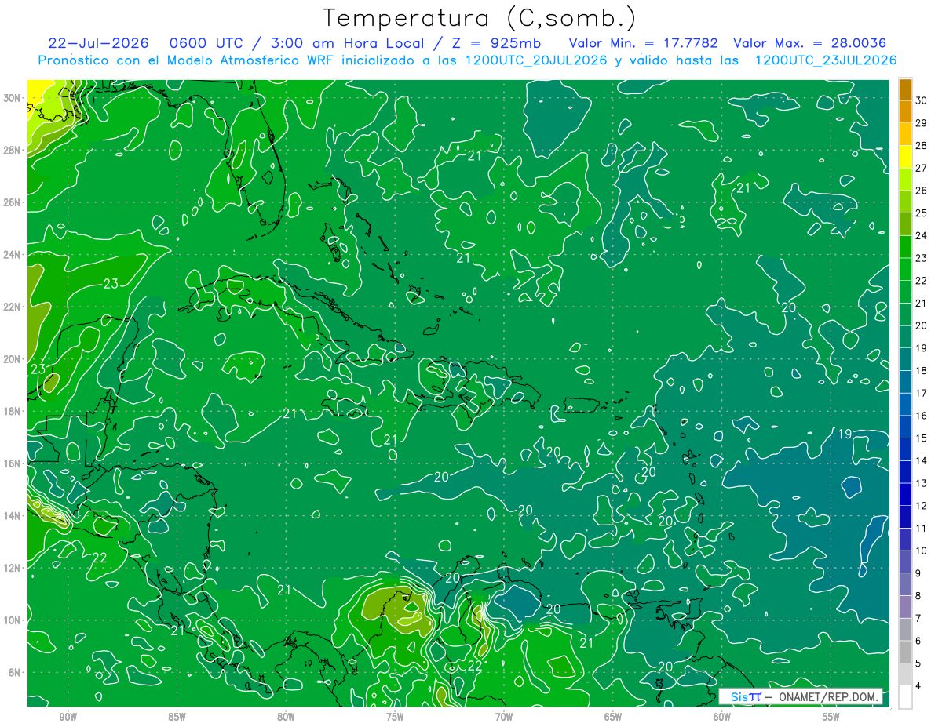Screen dimensions: 942x727
Task: Pick the yellow colorbar swatch between 27 and 28
Action: point(905,157)
